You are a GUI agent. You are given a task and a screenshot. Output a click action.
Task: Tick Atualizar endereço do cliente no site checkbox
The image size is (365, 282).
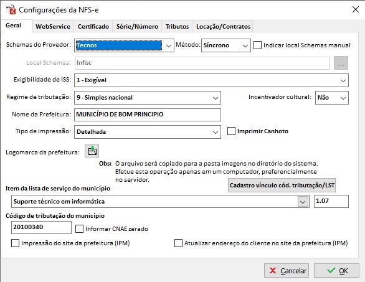178,243
